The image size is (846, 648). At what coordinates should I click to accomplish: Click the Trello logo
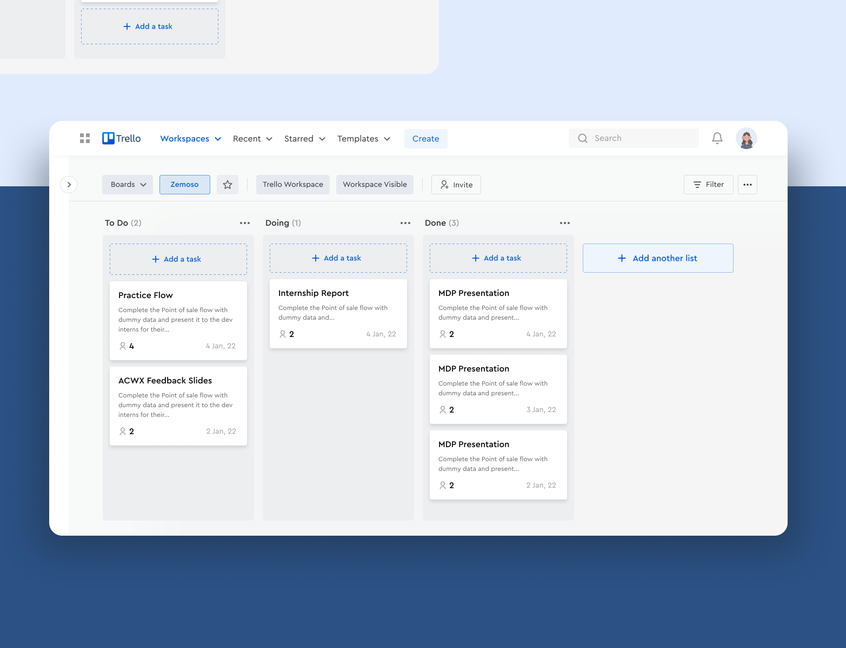tap(121, 138)
